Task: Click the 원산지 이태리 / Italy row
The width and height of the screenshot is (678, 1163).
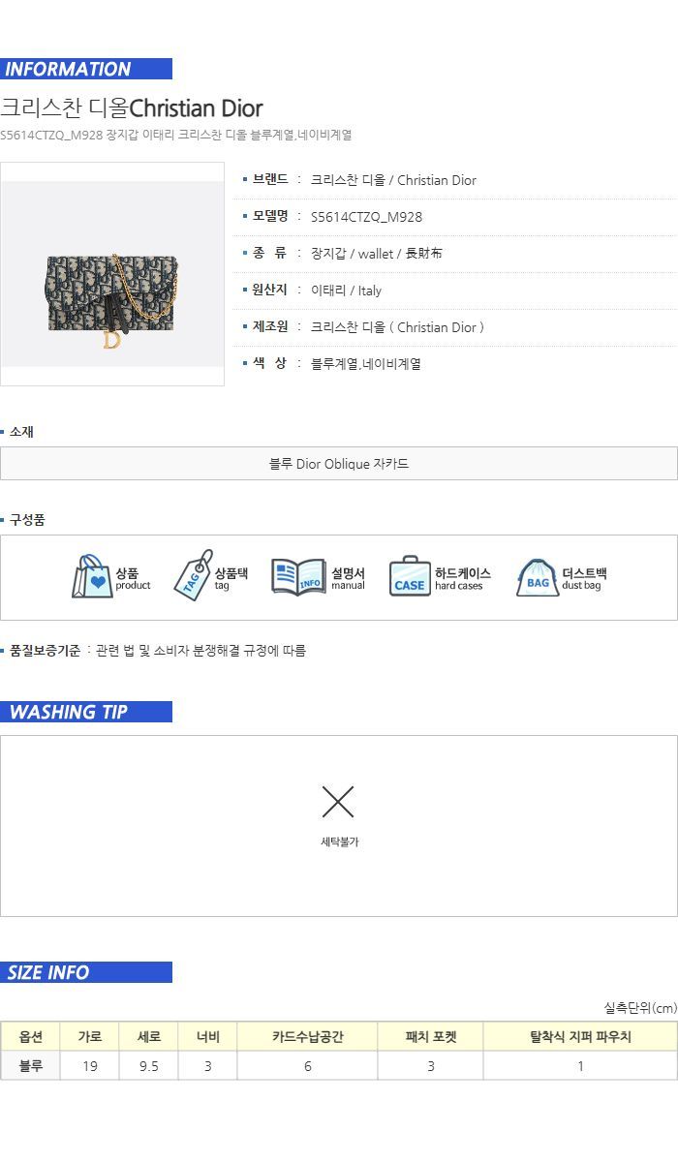Action: (x=455, y=291)
